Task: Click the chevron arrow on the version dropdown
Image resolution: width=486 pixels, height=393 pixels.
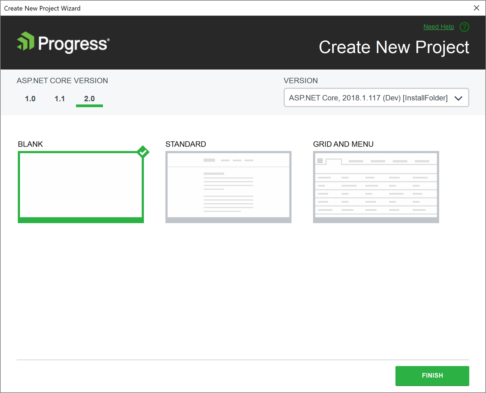Action: pos(458,98)
